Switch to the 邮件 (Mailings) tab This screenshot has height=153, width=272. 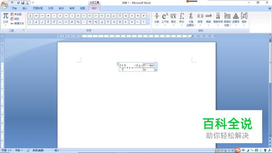(x=61, y=8)
